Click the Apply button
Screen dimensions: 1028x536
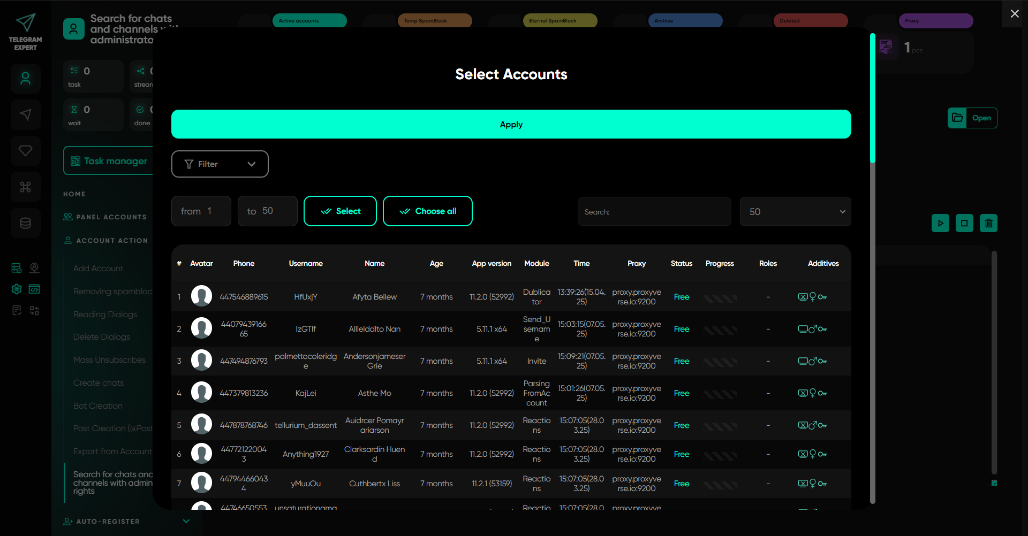coord(511,124)
